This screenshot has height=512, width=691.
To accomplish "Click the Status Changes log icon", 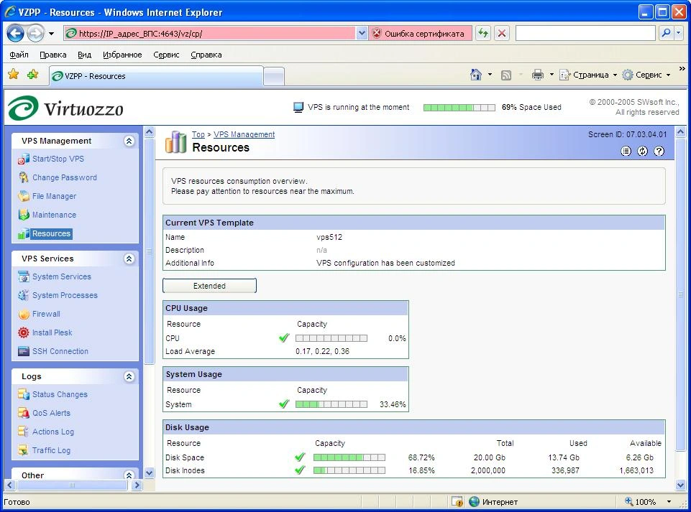I will point(23,394).
